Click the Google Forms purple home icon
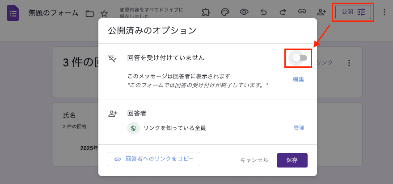 tap(13, 13)
